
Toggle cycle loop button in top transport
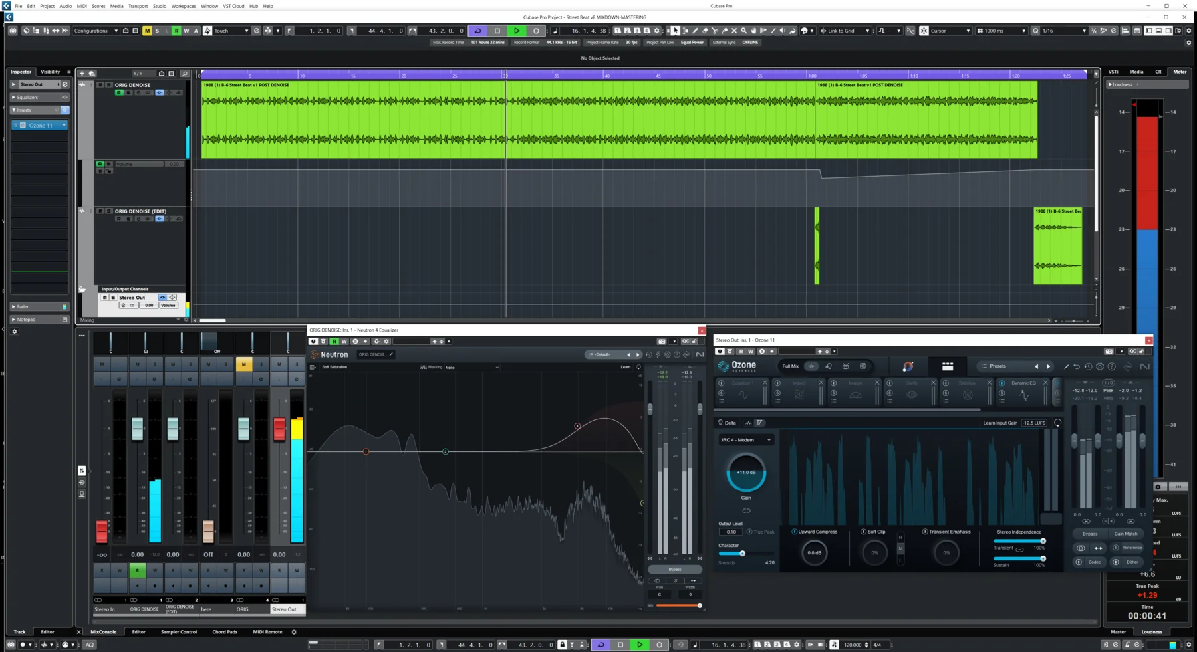[477, 31]
